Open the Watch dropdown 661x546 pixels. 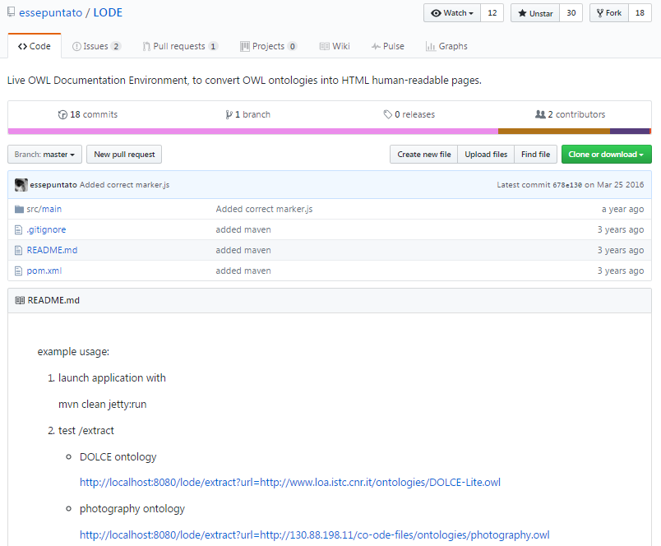[x=451, y=13]
